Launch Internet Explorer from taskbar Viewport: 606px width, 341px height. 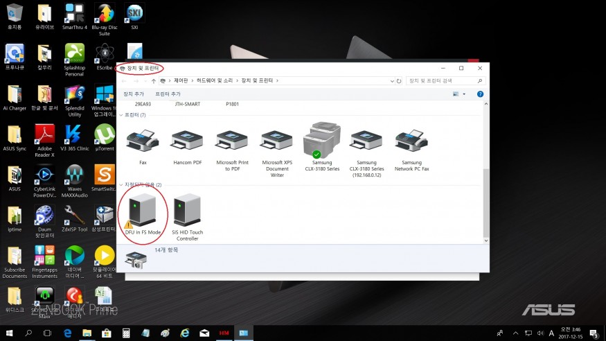coord(185,333)
